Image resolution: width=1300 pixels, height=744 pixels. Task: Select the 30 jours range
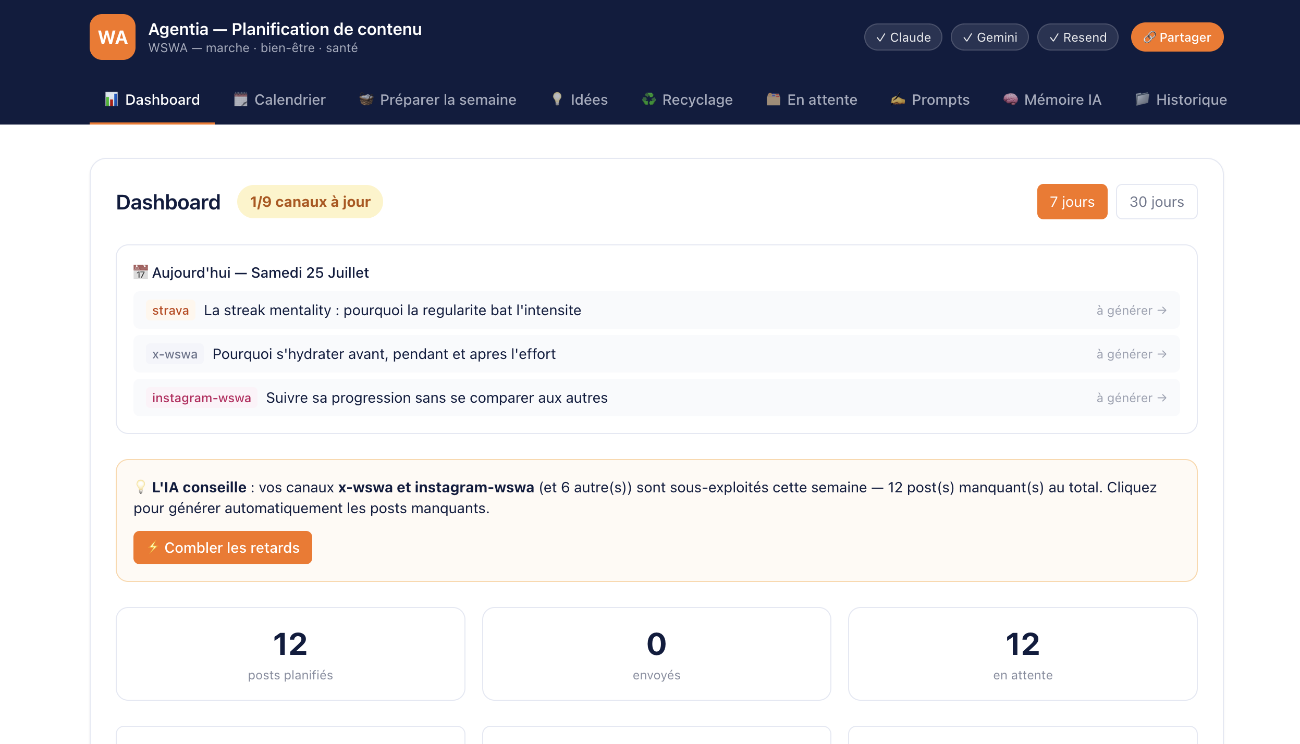coord(1157,202)
